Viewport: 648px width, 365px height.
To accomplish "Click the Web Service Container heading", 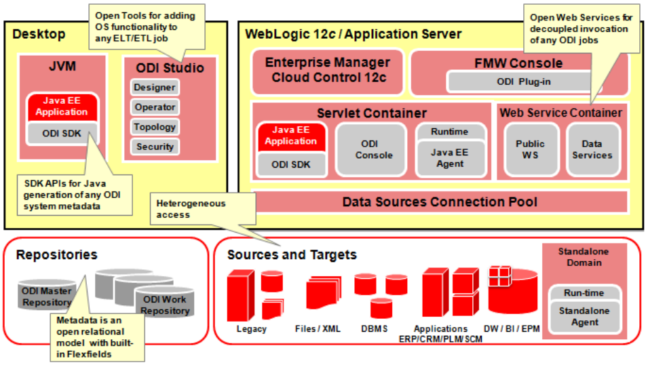I will [x=560, y=113].
